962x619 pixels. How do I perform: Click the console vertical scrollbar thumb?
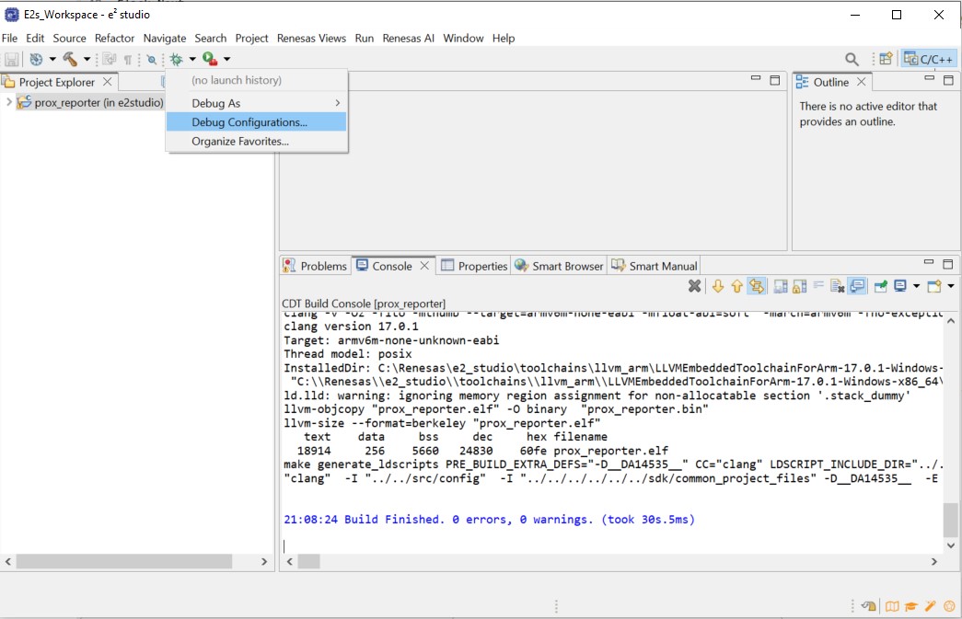tap(950, 520)
